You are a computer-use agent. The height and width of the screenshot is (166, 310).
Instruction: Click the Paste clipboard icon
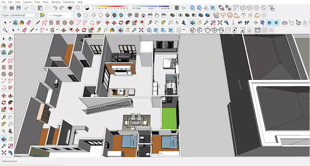(40, 8)
